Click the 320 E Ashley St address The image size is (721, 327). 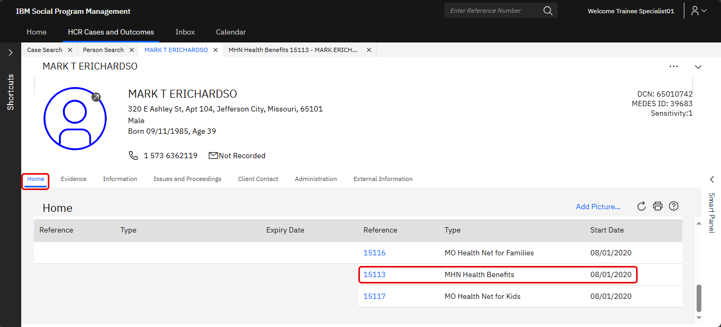click(226, 109)
